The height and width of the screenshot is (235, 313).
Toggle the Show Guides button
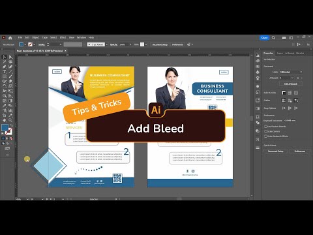click(x=284, y=101)
